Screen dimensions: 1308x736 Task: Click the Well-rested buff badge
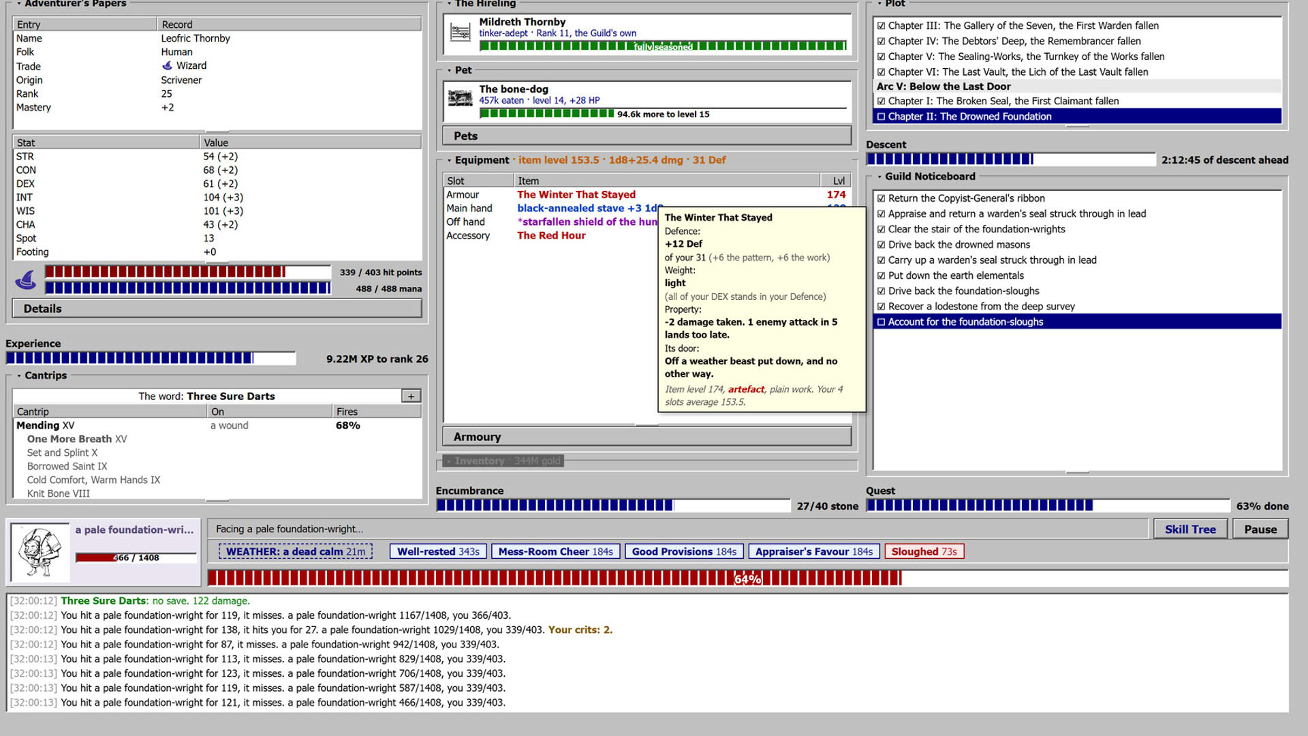[x=438, y=551]
